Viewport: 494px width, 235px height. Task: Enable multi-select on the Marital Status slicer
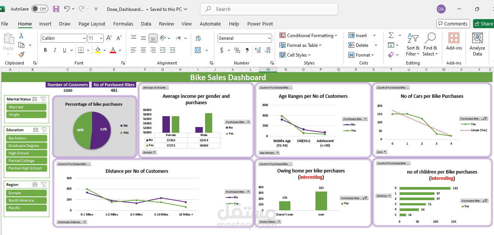pos(34,99)
